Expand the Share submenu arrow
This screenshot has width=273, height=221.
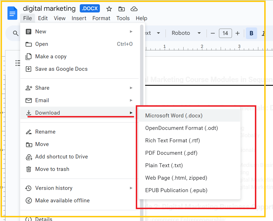coord(131,88)
